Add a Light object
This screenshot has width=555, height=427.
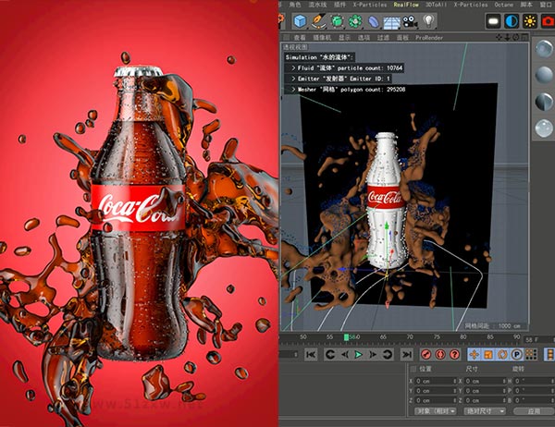428,21
